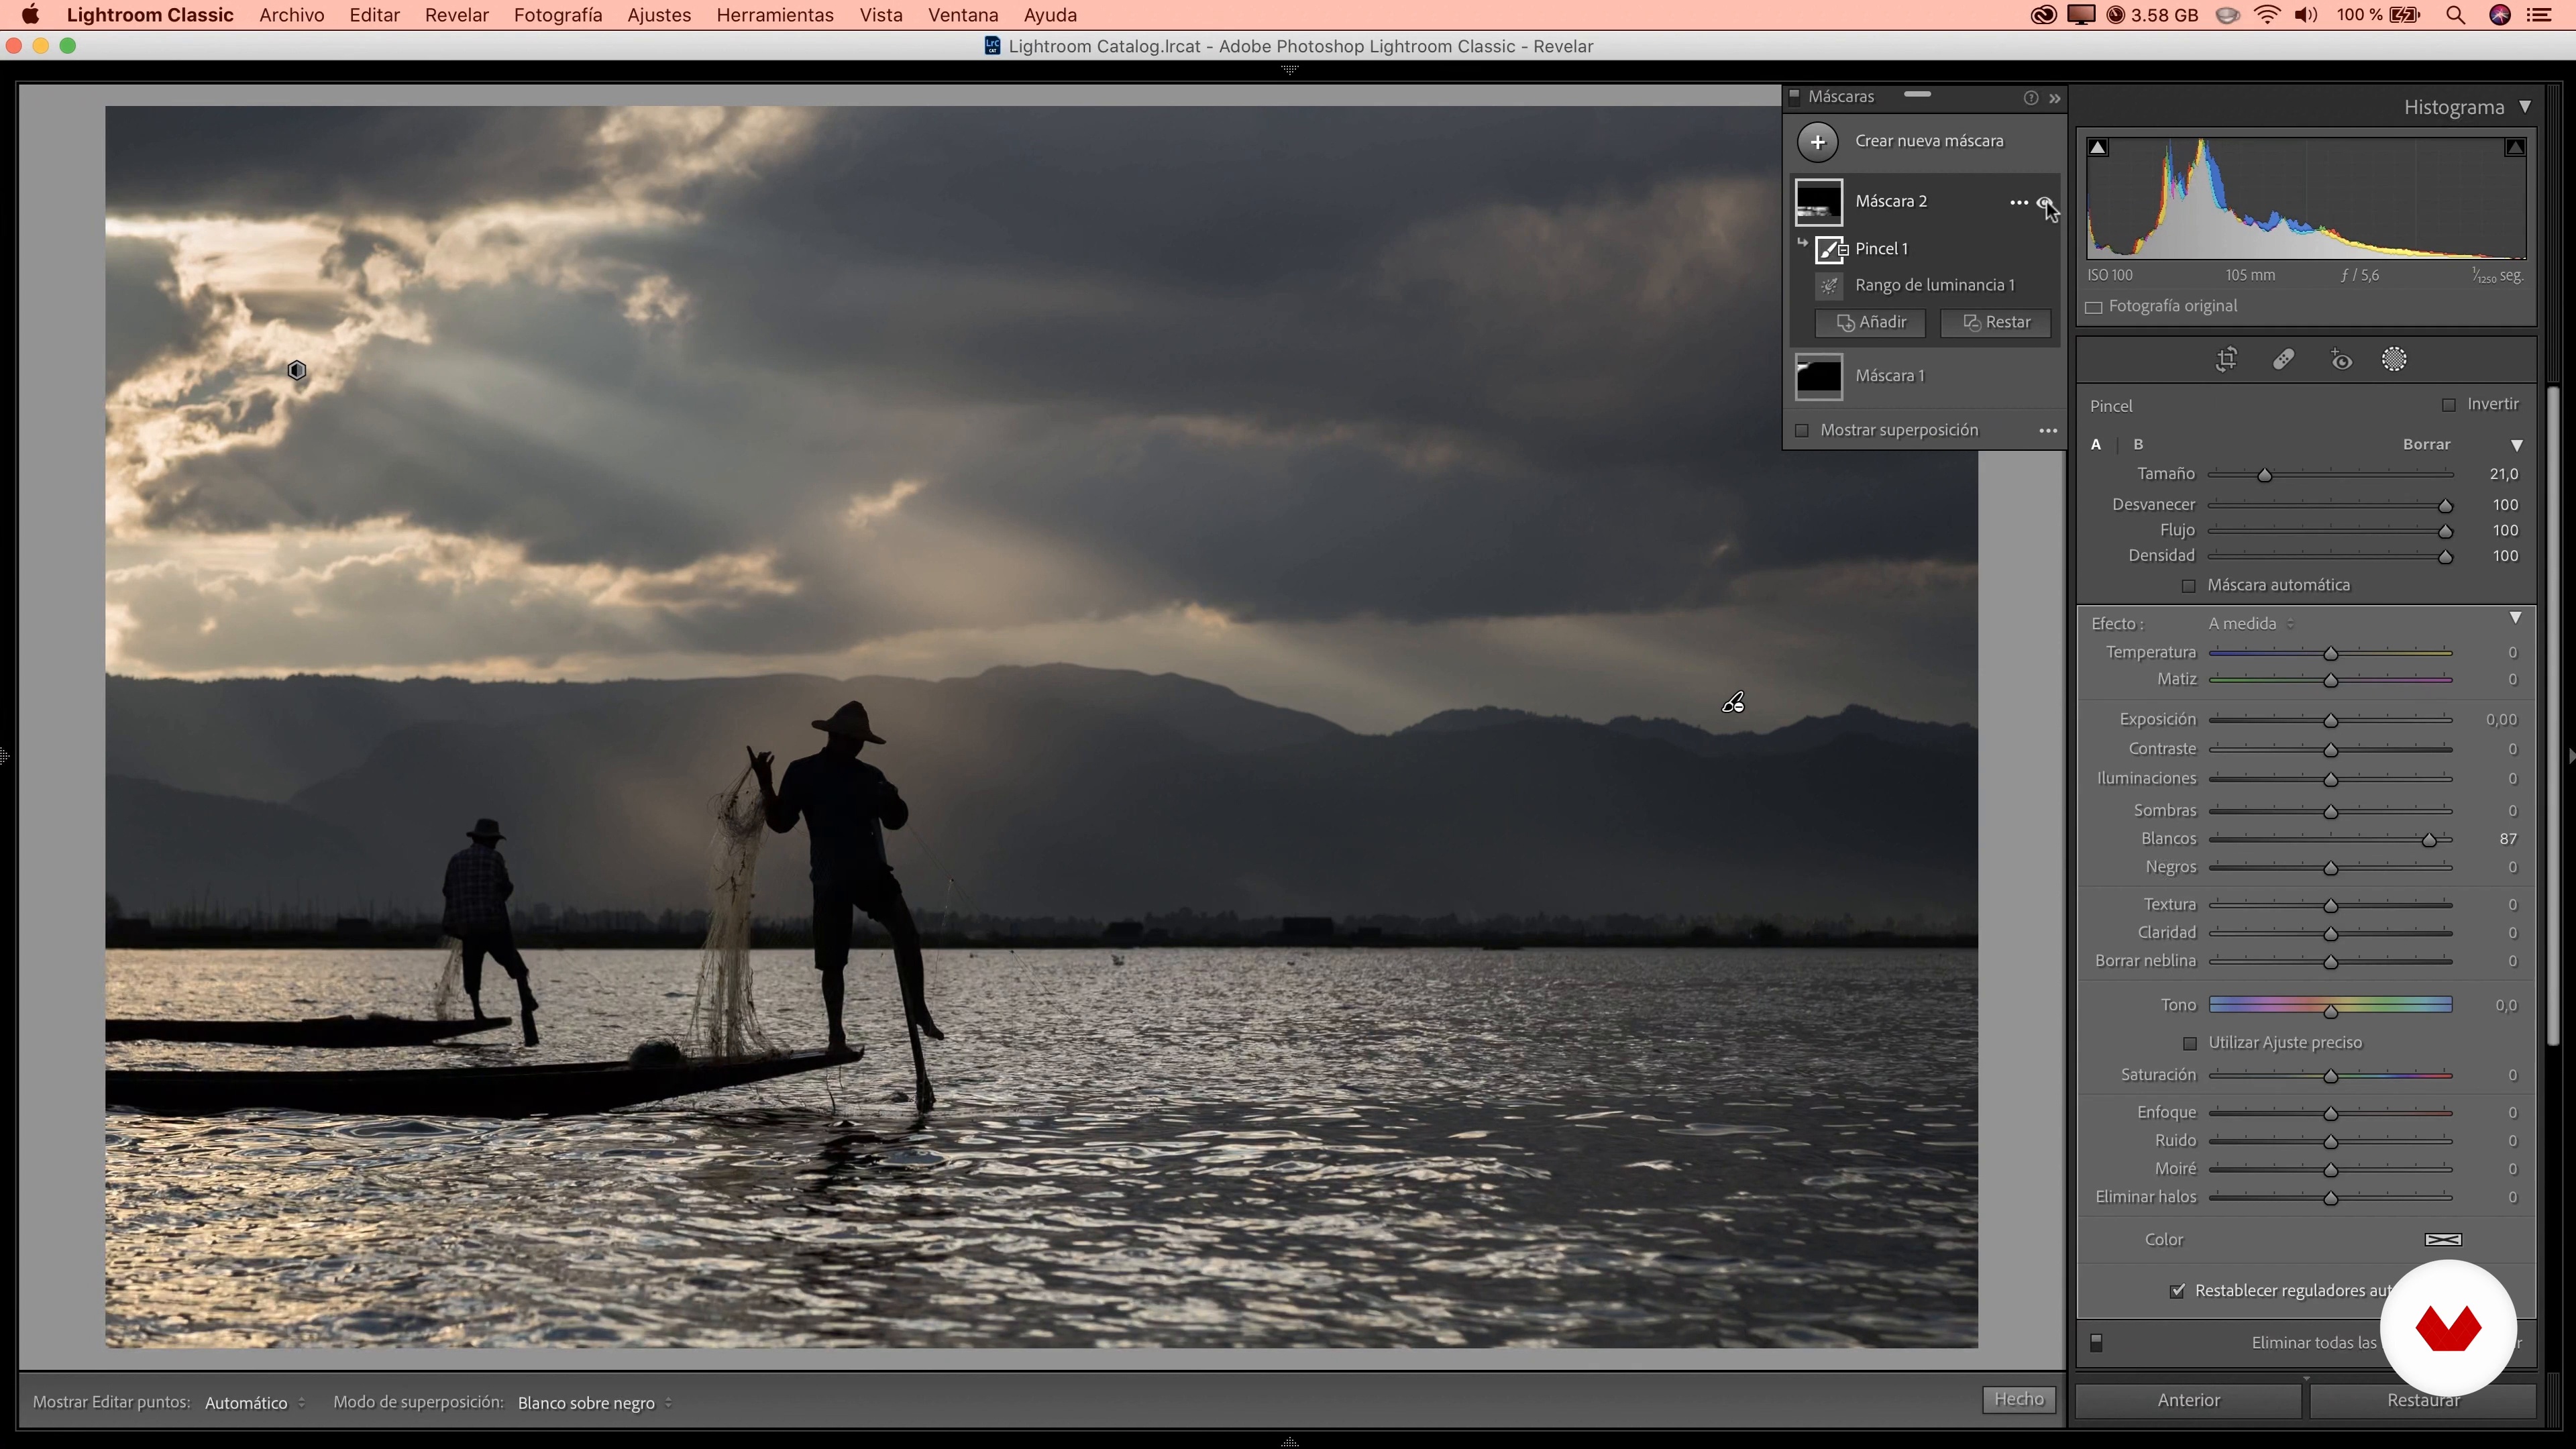Enable the Fotografía original checkbox
The height and width of the screenshot is (1449, 2576).
point(2093,308)
